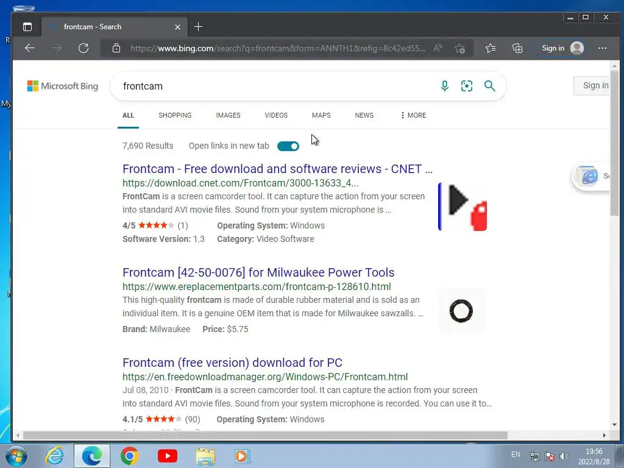Click the download.cnet.com URL link
The height and width of the screenshot is (468, 624).
pos(240,183)
